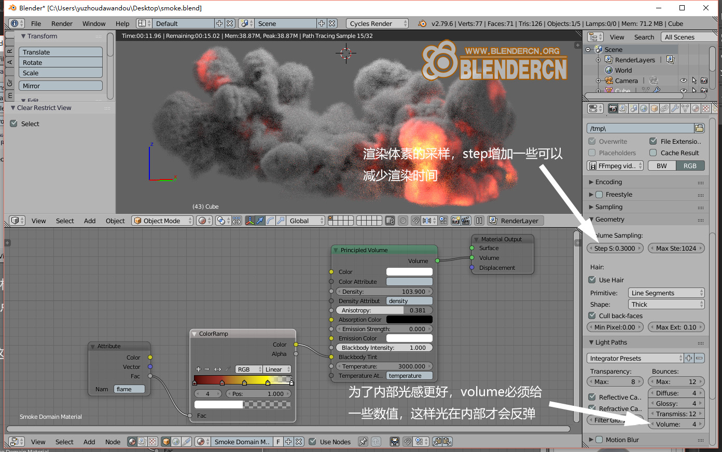This screenshot has height=452, width=722.
Task: Open Render properties tab (camera icon)
Action: click(x=613, y=108)
